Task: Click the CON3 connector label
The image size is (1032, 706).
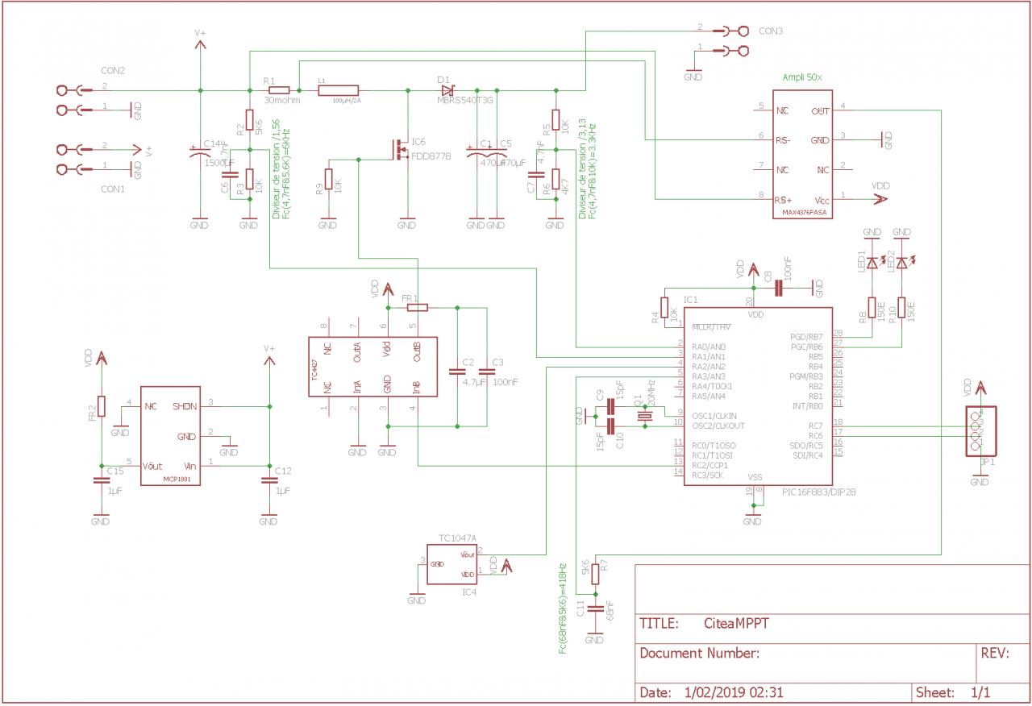Action: (x=771, y=31)
